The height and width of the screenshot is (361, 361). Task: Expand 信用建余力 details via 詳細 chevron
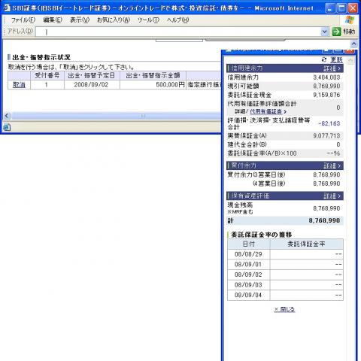[332, 68]
